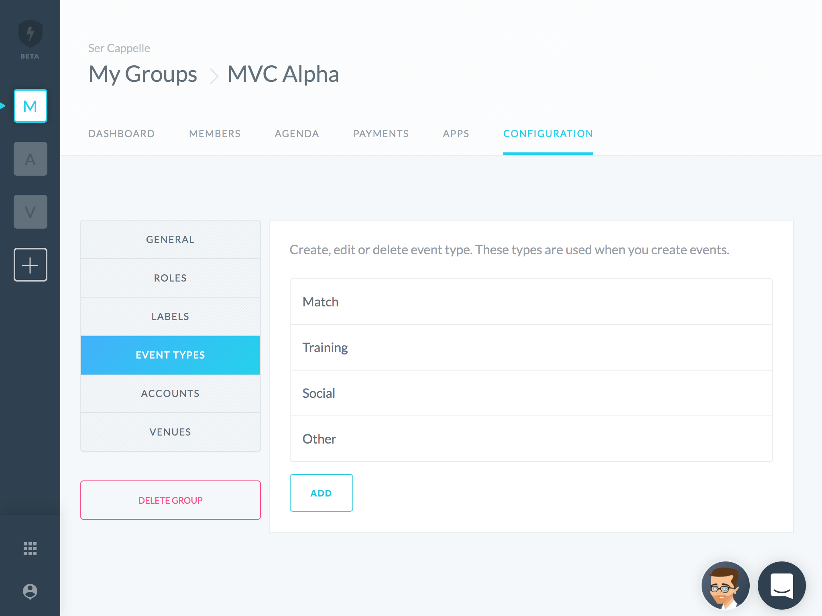The width and height of the screenshot is (822, 616).
Task: Select the Training event type row
Action: point(531,347)
